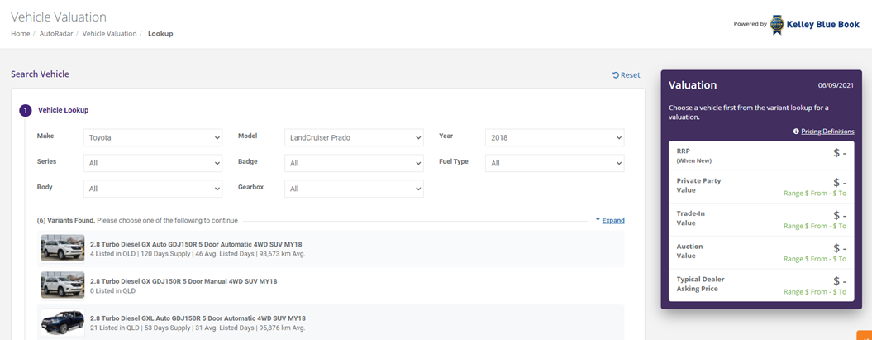
Task: Expand the variants list
Action: point(610,220)
